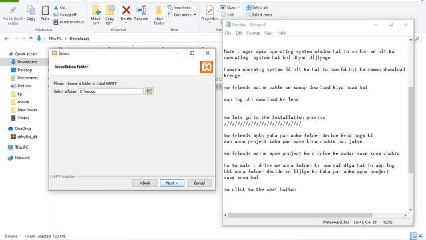Click This PC in address breadcrumb
The height and width of the screenshot is (240, 426).
[x=55, y=39]
